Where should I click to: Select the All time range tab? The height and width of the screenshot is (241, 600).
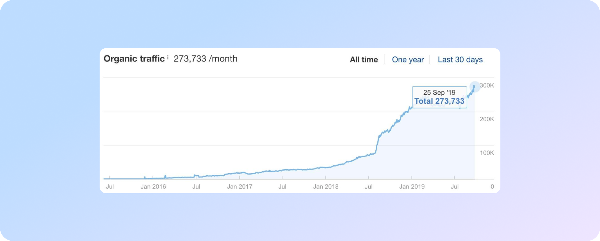coord(364,59)
